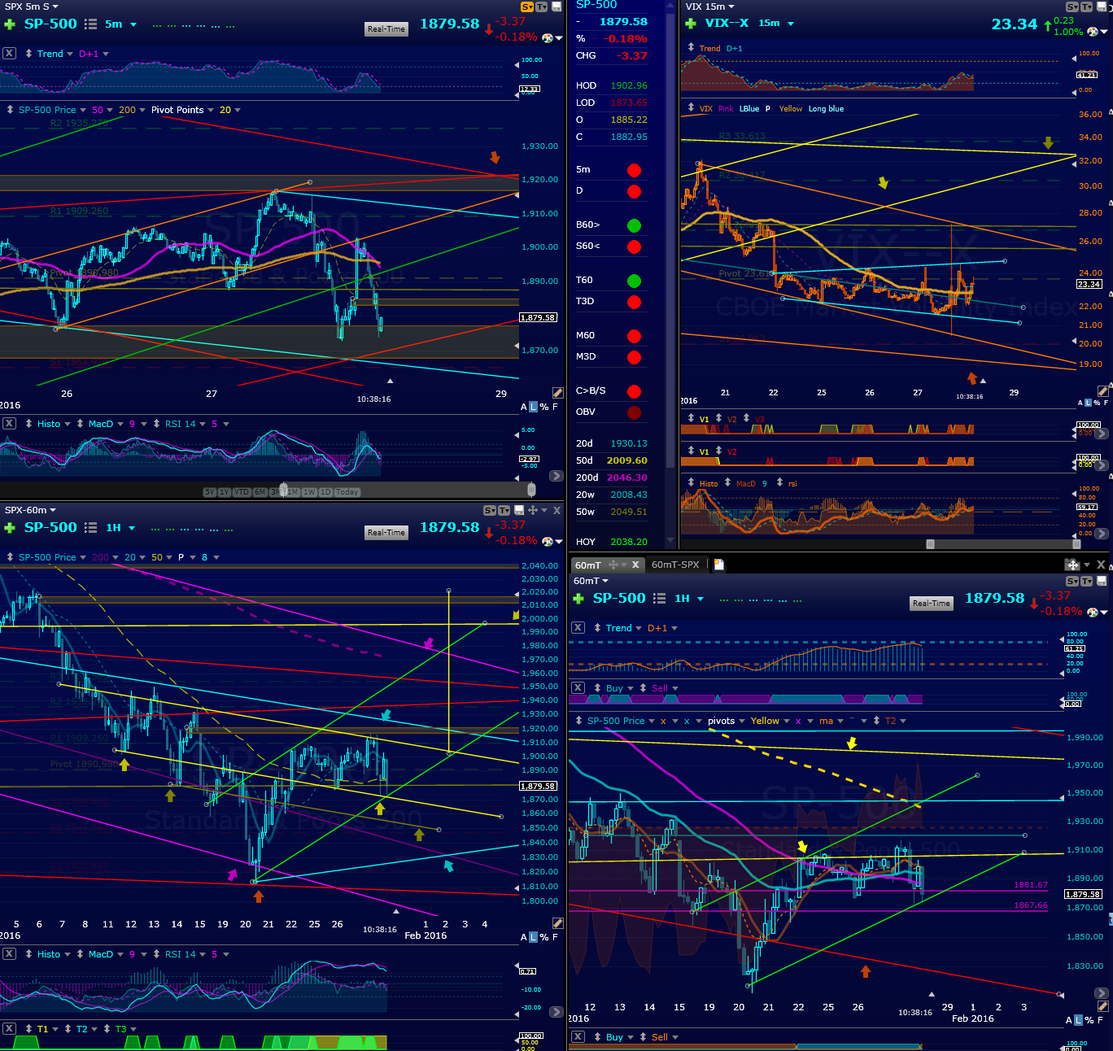Click right-end zoom handle under SPX 5m chart

pos(531,490)
